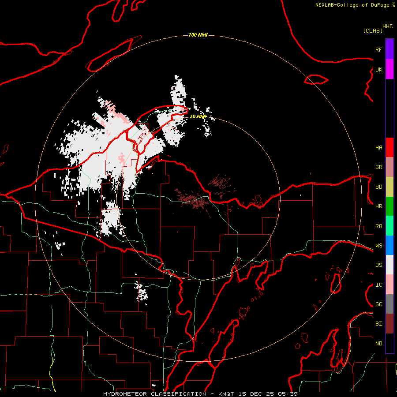
Task: Click the "NEXLAB-College of DuPage" credit text
Action: [352, 5]
